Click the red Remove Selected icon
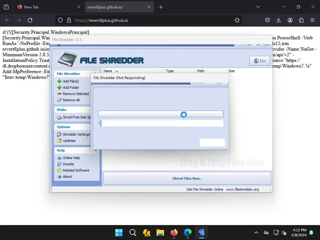Image resolution: width=320 pixels, height=240 pixels. tap(59, 94)
